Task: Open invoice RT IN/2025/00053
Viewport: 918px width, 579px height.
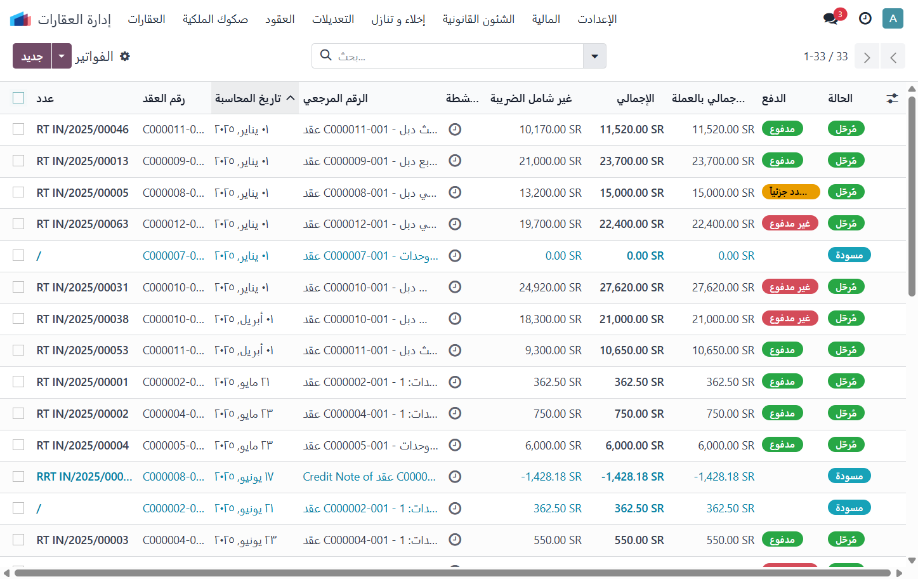Action: coord(82,350)
